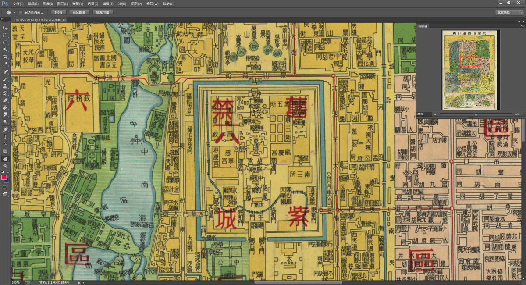
Task: Select the Paint Bucket tool
Action: click(x=5, y=107)
